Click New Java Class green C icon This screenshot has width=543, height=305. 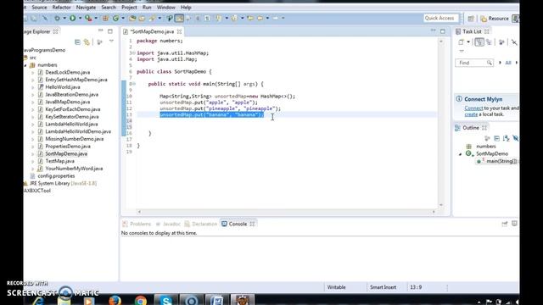(x=115, y=18)
